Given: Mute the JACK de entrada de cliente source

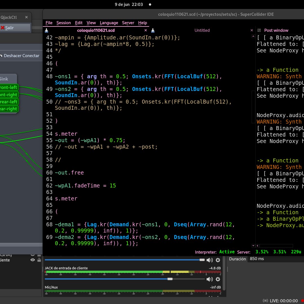Looking at the screenshot, I should tap(210, 279).
